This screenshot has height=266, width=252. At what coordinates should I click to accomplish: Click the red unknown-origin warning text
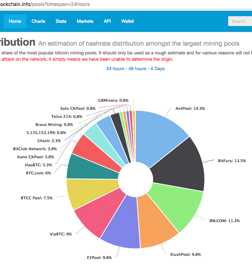tap(87, 59)
